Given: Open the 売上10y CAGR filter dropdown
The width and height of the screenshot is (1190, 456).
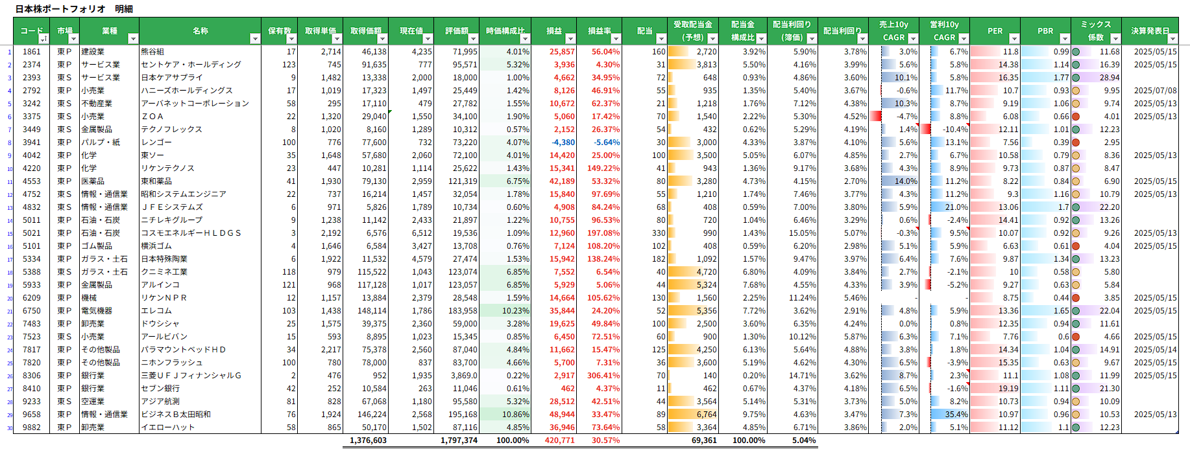Looking at the screenshot, I should tap(912, 39).
